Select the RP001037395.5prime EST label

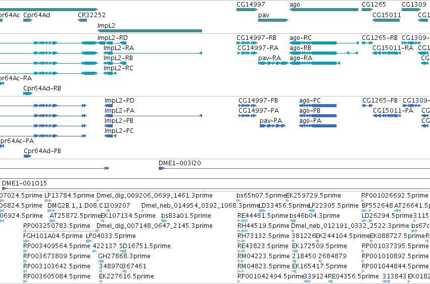coord(395,246)
